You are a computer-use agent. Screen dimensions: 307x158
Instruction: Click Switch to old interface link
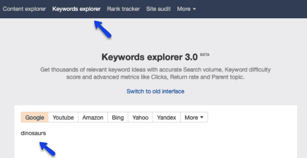(155, 91)
